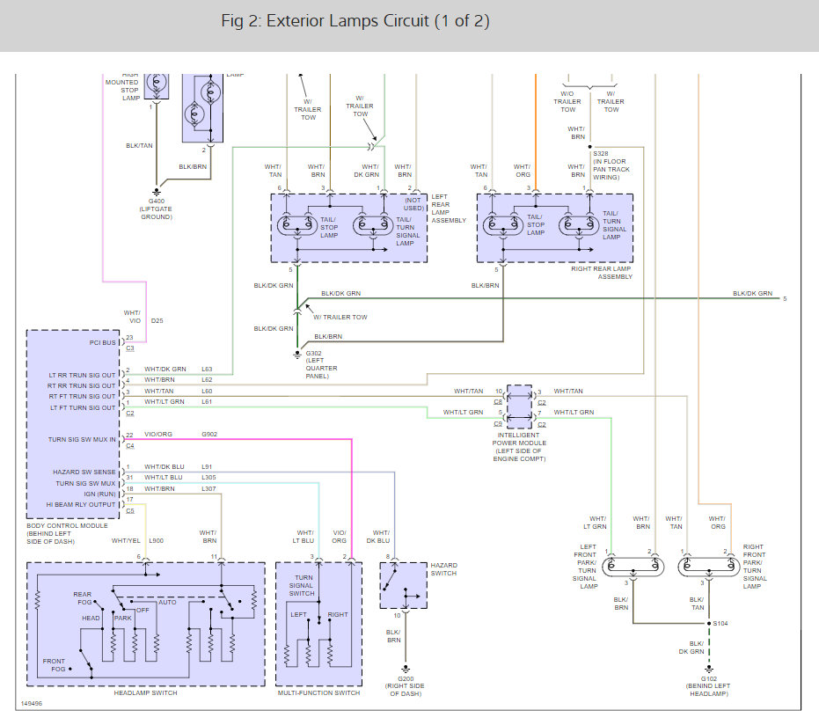Click the 'LT FT TURN SIG OUT' label
The height and width of the screenshot is (725, 819).
[83, 407]
